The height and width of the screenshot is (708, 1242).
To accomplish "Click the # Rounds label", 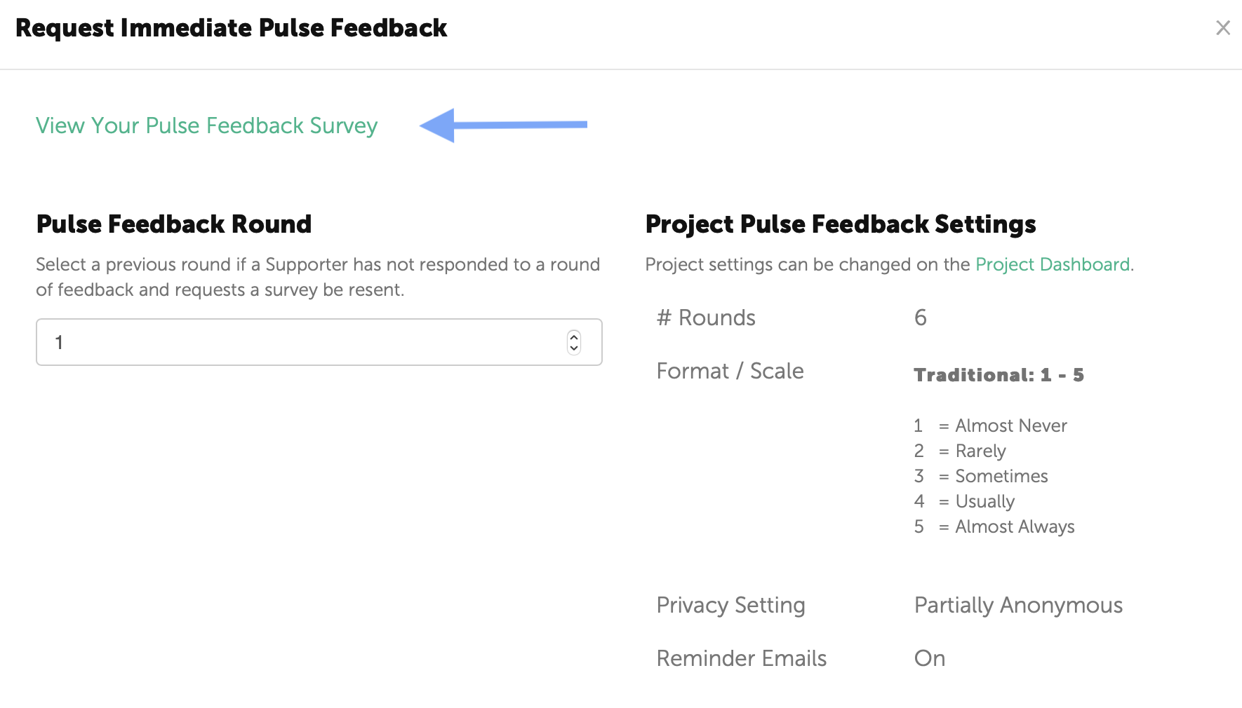I will [x=705, y=318].
